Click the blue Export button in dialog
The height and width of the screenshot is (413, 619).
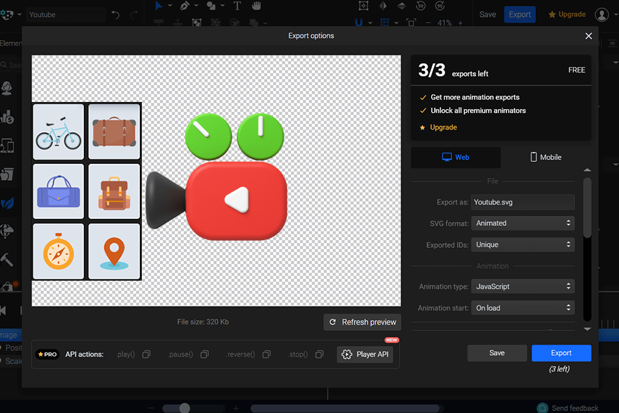click(x=561, y=353)
